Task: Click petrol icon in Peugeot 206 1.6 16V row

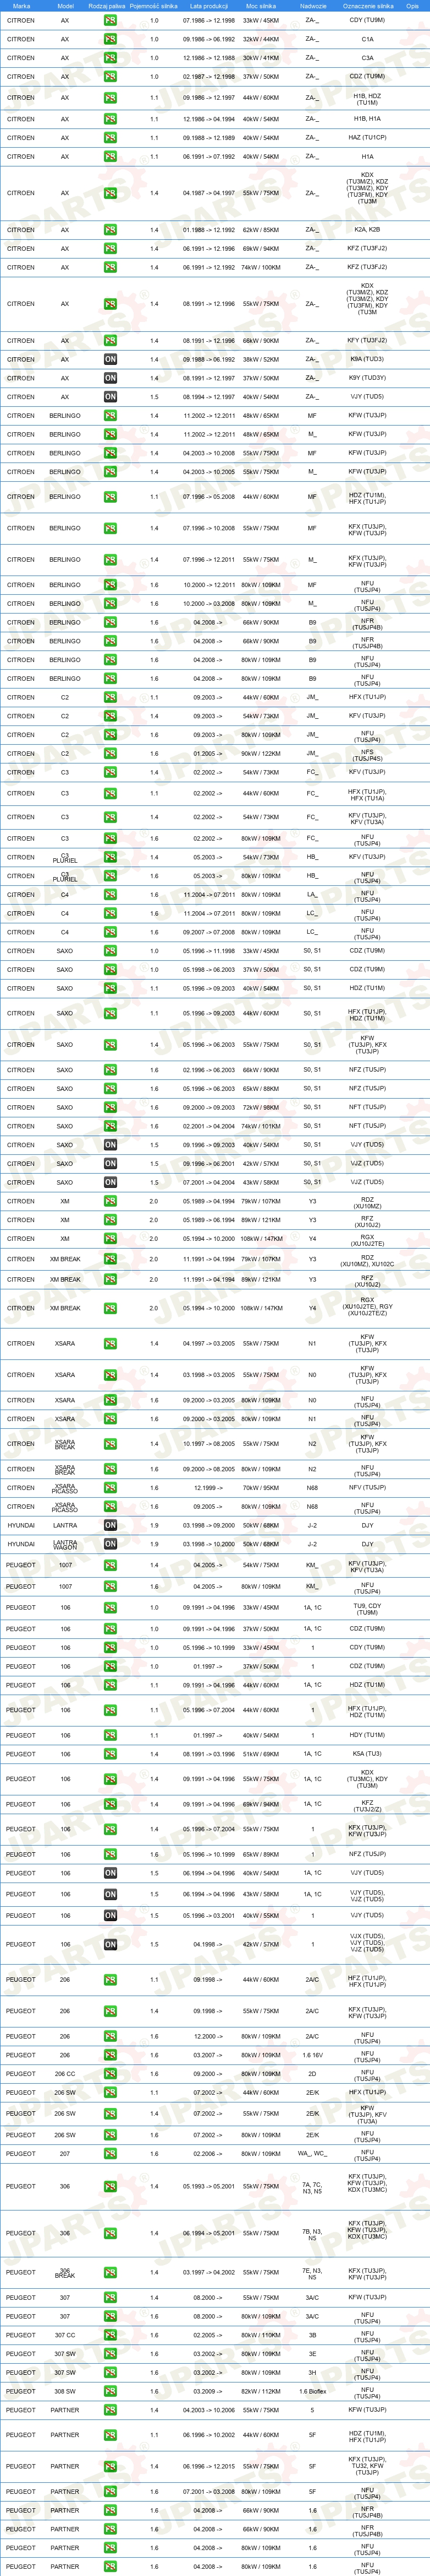Action: pyautogui.click(x=110, y=2055)
